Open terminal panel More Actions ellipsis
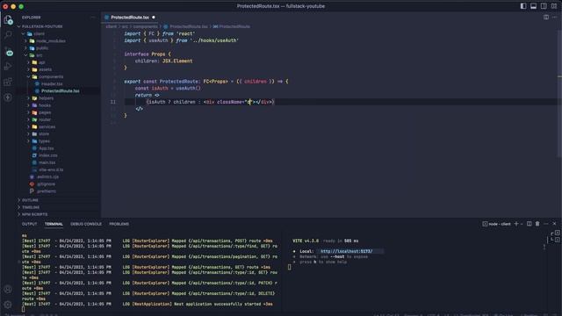 (546, 224)
